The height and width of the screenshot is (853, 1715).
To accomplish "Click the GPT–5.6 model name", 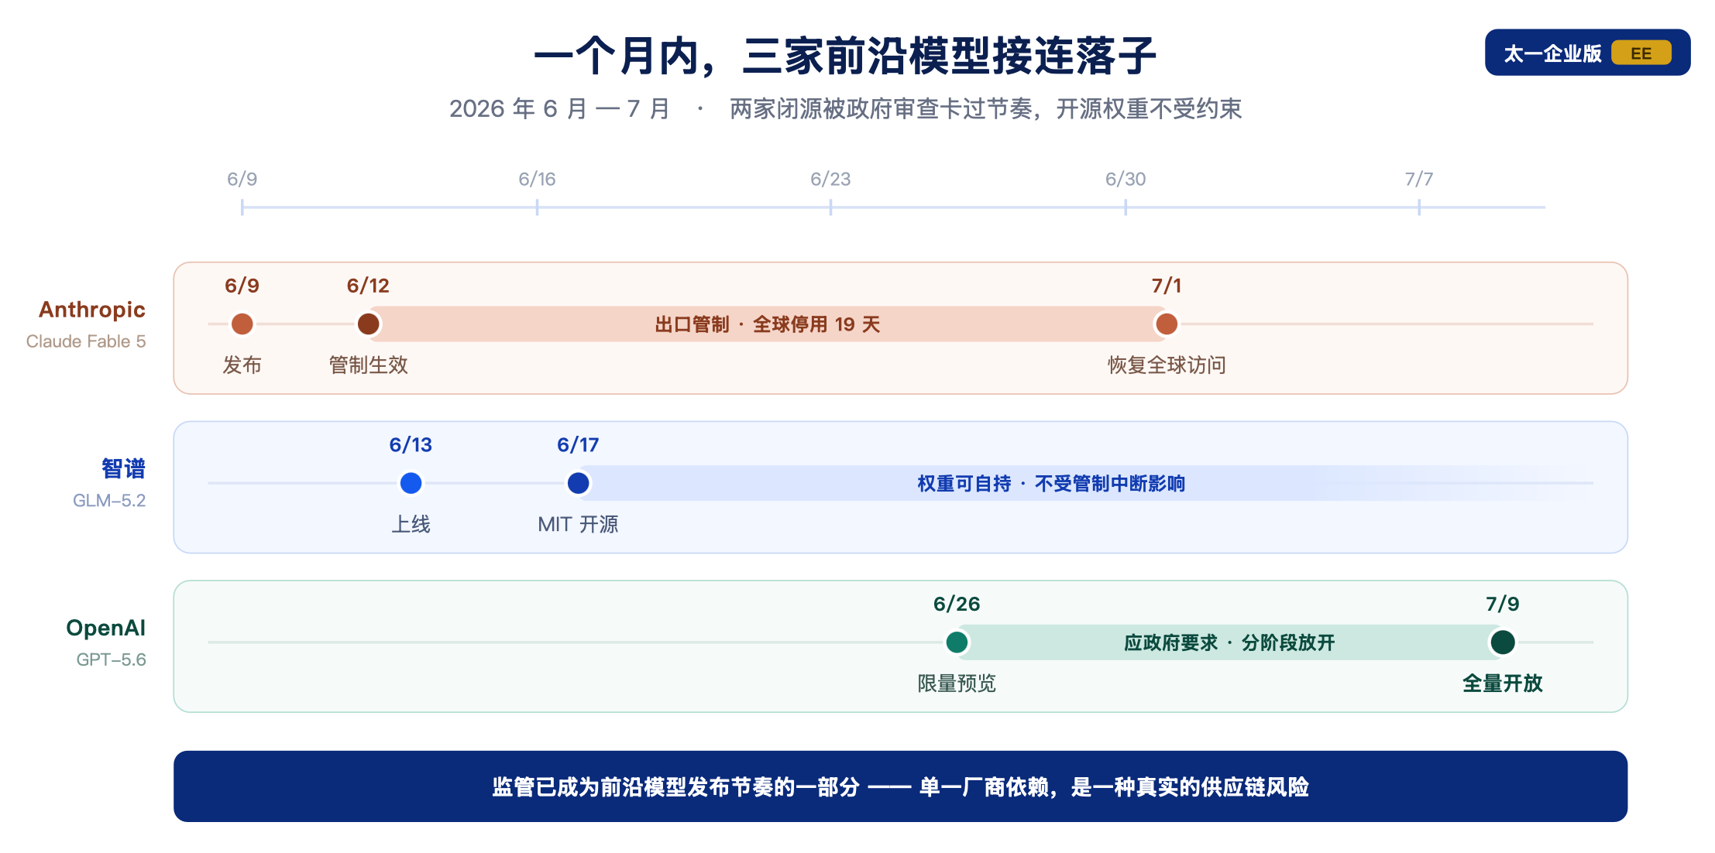I will pos(111,659).
